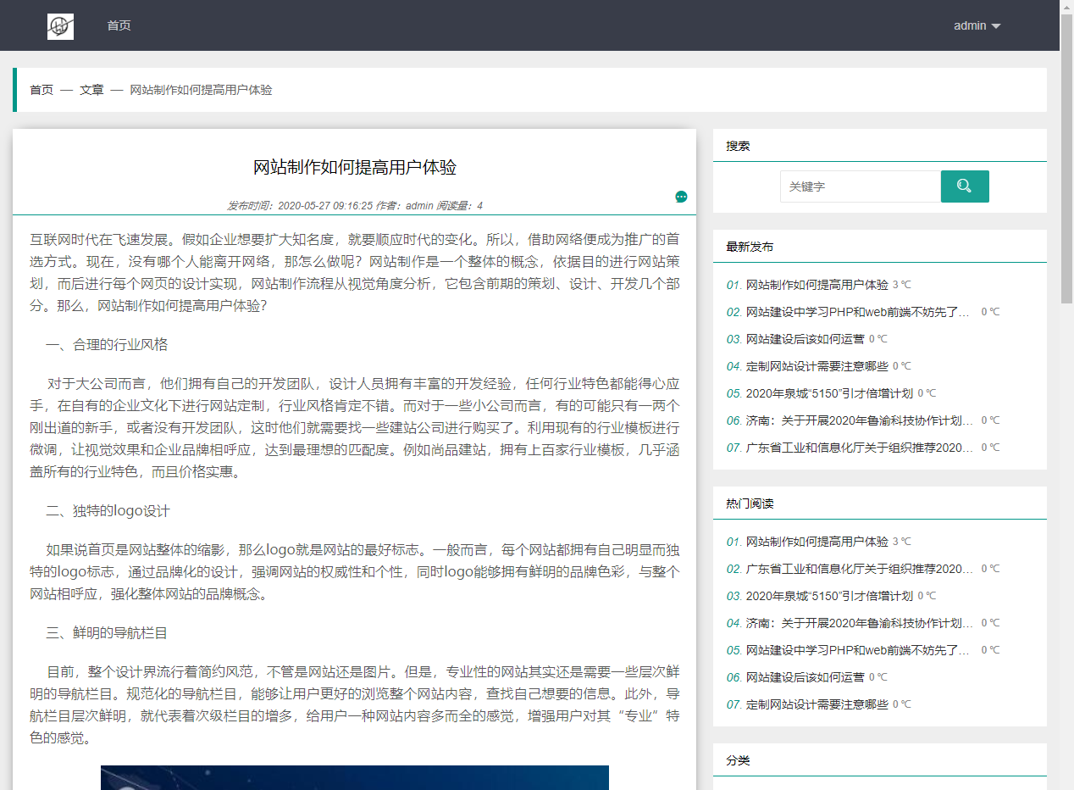Click the 最新发布 panel heading
This screenshot has height=790, width=1074.
[750, 247]
